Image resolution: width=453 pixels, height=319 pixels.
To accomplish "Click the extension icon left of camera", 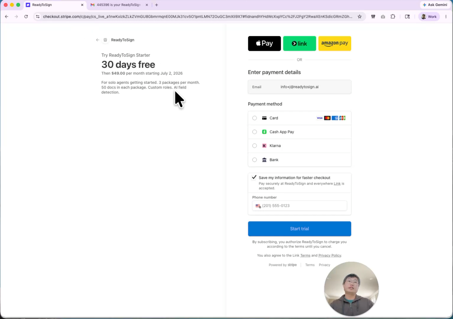I will pos(373,17).
